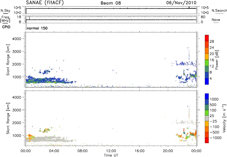Click the N.Search legend label

click(219, 10)
